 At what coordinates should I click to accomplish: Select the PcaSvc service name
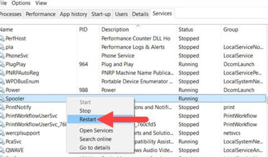coord(14,141)
